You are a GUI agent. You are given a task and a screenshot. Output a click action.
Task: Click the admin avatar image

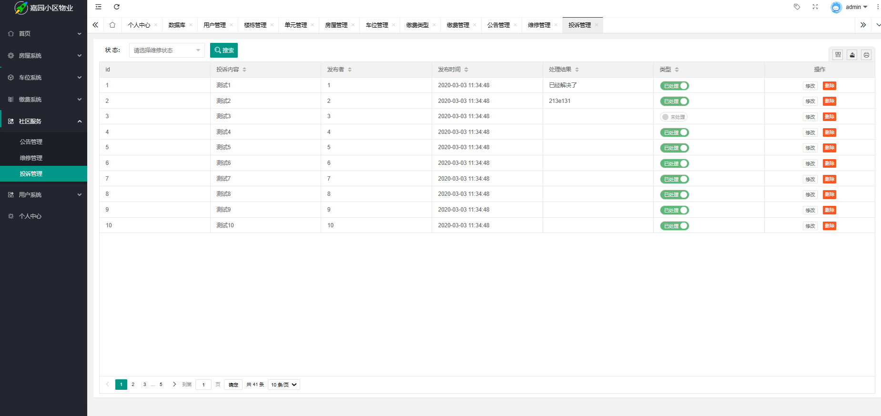836,7
